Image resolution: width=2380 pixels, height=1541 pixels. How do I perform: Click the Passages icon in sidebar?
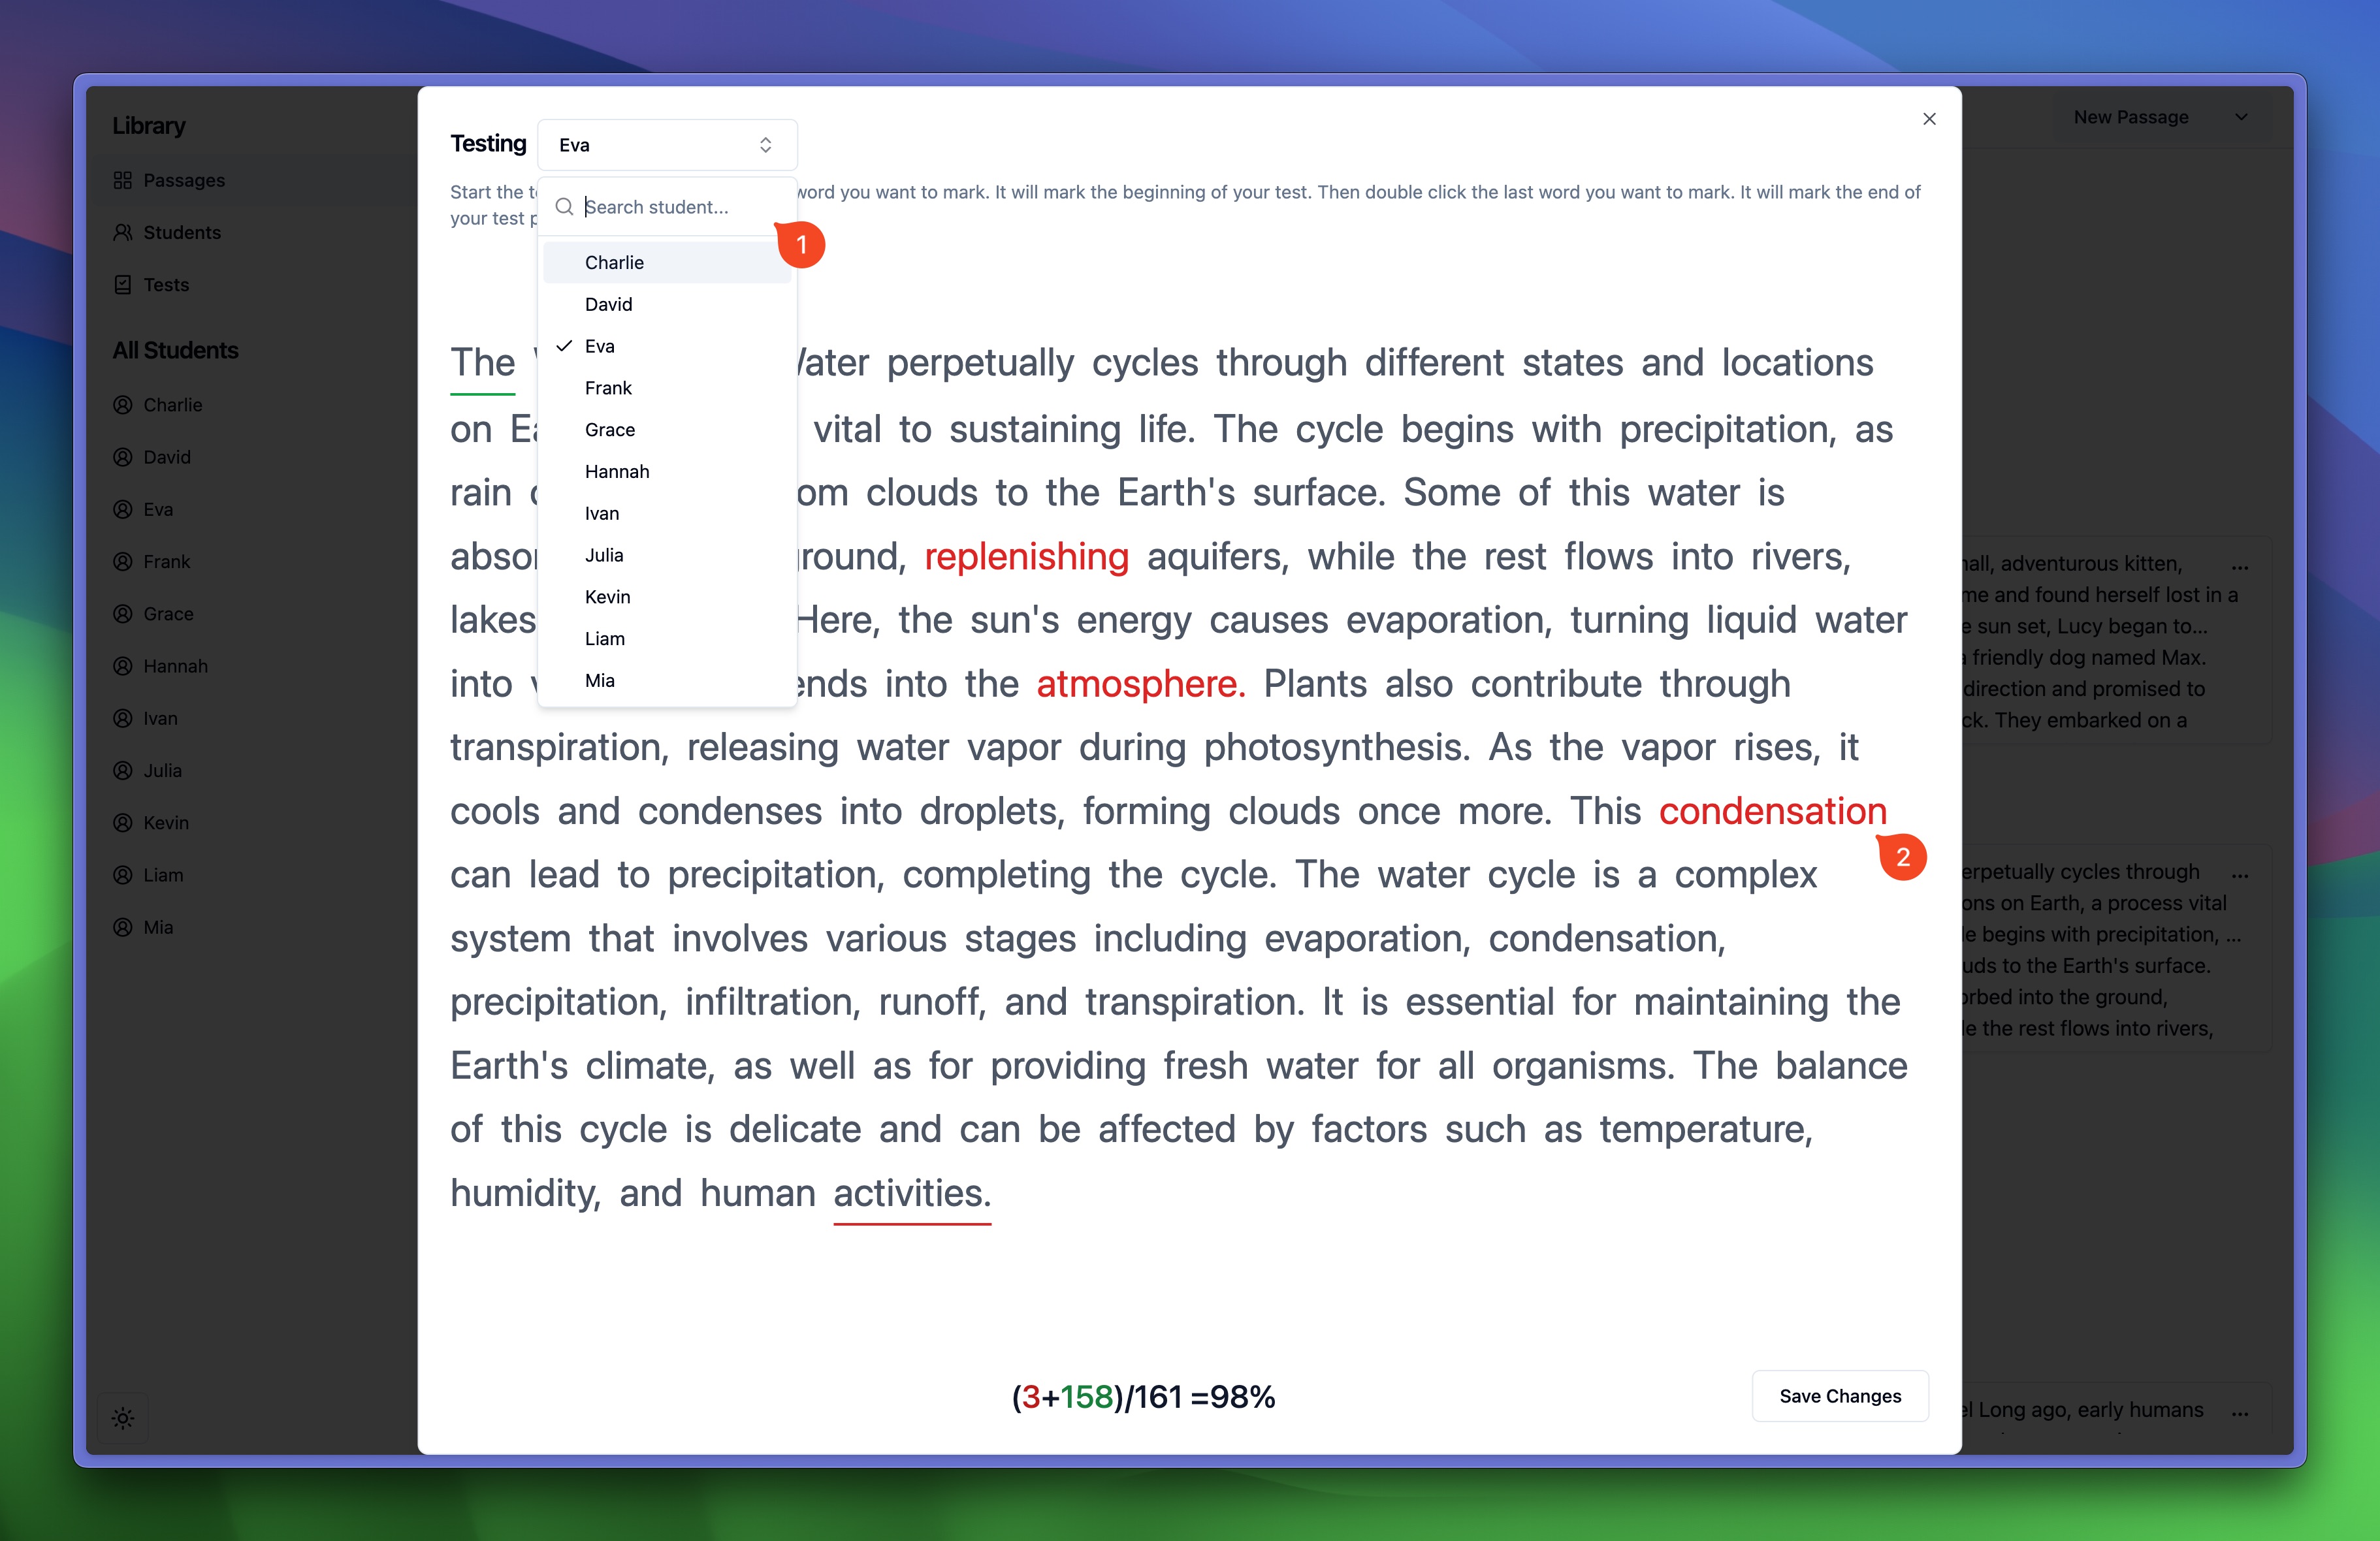pyautogui.click(x=123, y=178)
